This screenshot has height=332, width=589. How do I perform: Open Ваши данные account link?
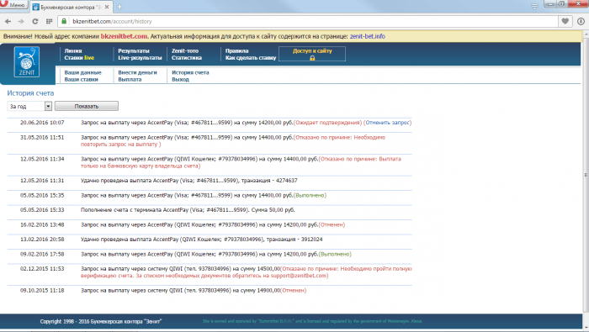tap(82, 72)
